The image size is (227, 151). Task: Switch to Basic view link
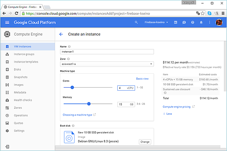point(142,79)
